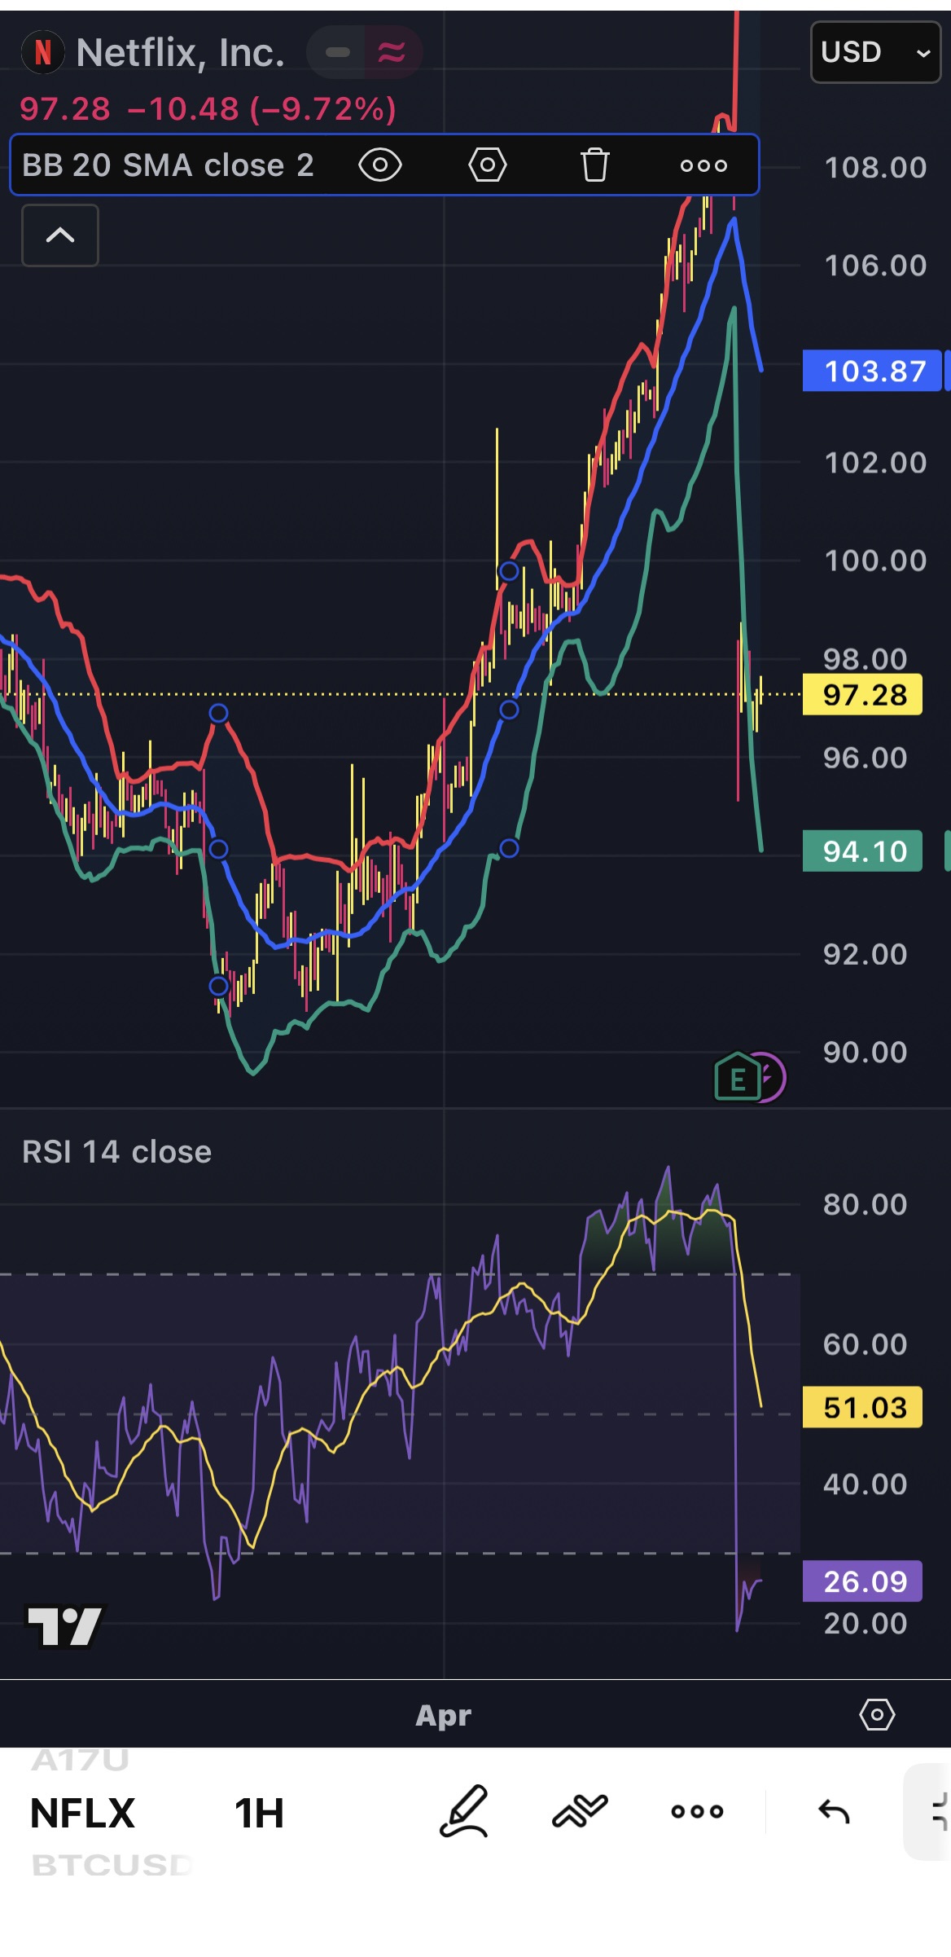This screenshot has width=951, height=1957.
Task: Tap the Netflix logo icon
Action: pos(42,53)
